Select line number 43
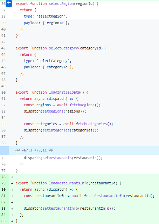The width and height of the screenshot is (159, 224). pos(4,48)
